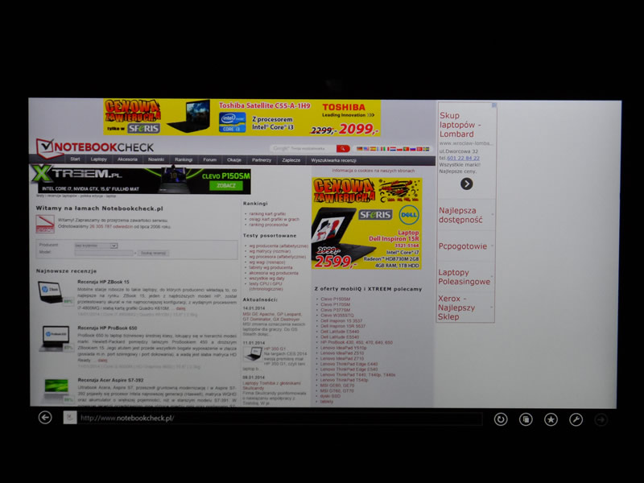Viewport: 644px width, 483px height.
Task: Open the 'ranking procesorów' link
Action: pyautogui.click(x=269, y=225)
